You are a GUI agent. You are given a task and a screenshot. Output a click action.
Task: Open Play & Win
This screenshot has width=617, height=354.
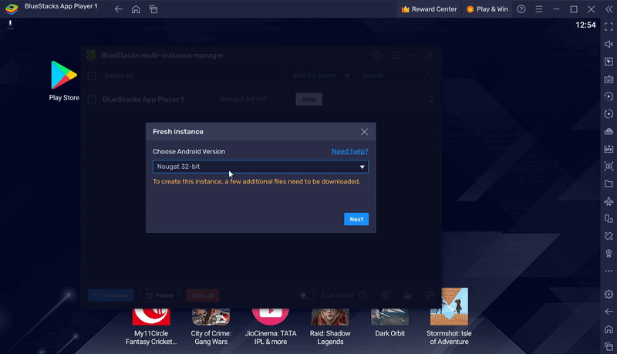pyautogui.click(x=487, y=9)
